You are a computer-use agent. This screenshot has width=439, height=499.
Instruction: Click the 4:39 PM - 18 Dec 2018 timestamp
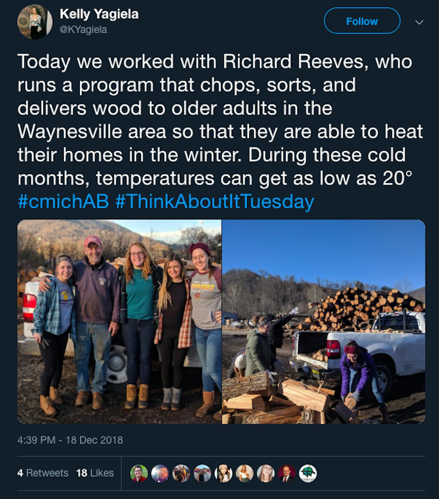point(70,440)
